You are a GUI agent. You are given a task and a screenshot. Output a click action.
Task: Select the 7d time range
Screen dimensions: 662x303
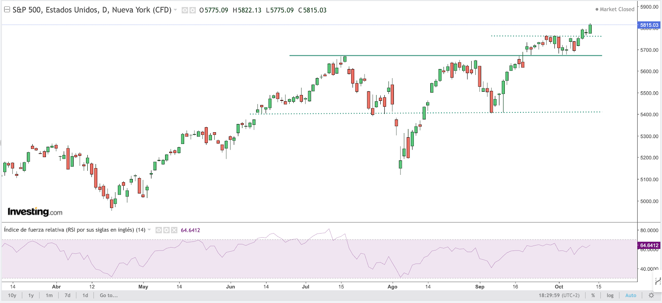click(x=67, y=295)
